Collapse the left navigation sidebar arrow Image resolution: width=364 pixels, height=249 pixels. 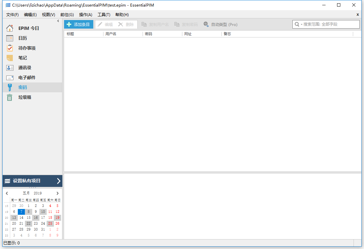[x=58, y=21]
